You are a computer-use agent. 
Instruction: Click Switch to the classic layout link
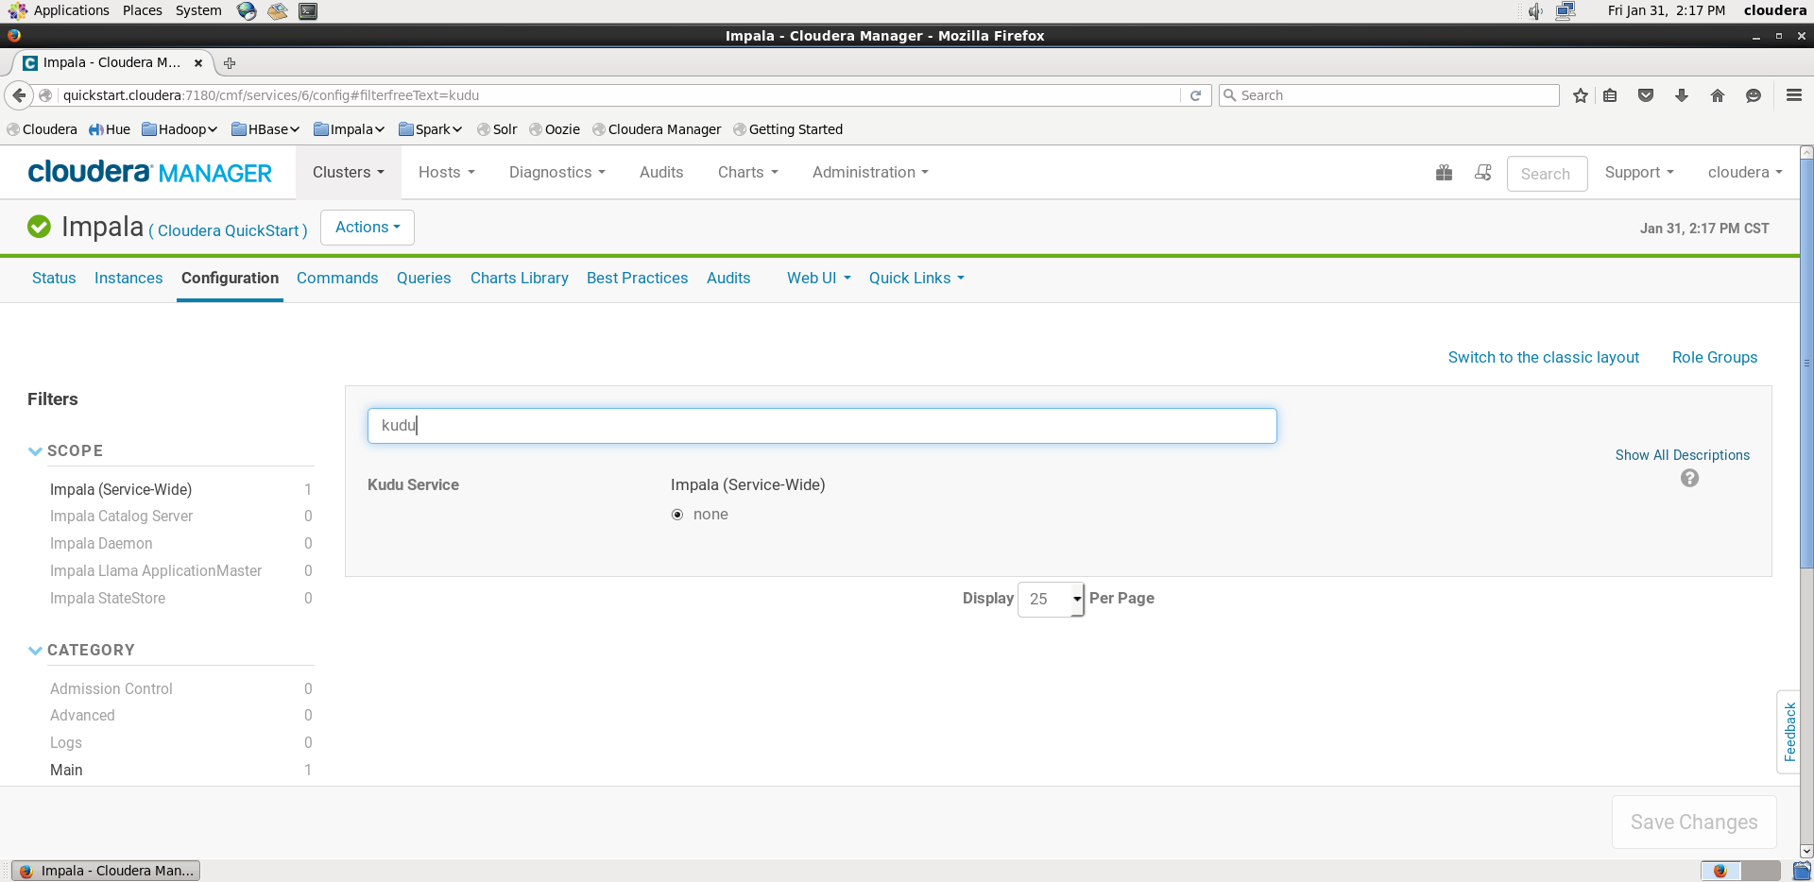pyautogui.click(x=1543, y=357)
